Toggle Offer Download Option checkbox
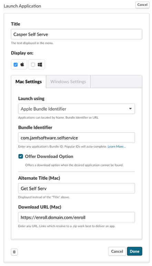Viewport: 152px width, 266px height. click(21, 156)
